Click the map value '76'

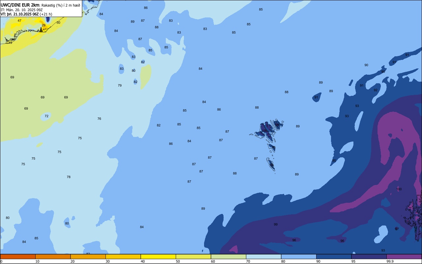pyautogui.click(x=99, y=119)
